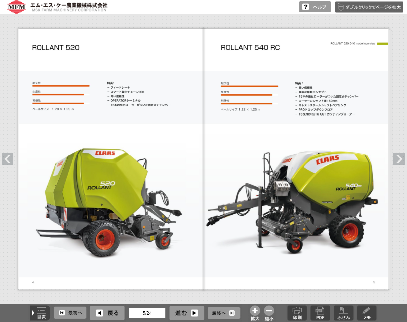Image resolution: width=407 pixels, height=322 pixels.
Task: Jump to last page with 最終へ
Action: pos(224,313)
